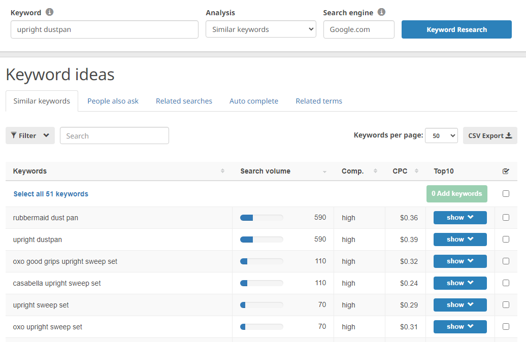The width and height of the screenshot is (526, 342).
Task: Sort by the Search volume column arrow
Action: [x=325, y=172]
